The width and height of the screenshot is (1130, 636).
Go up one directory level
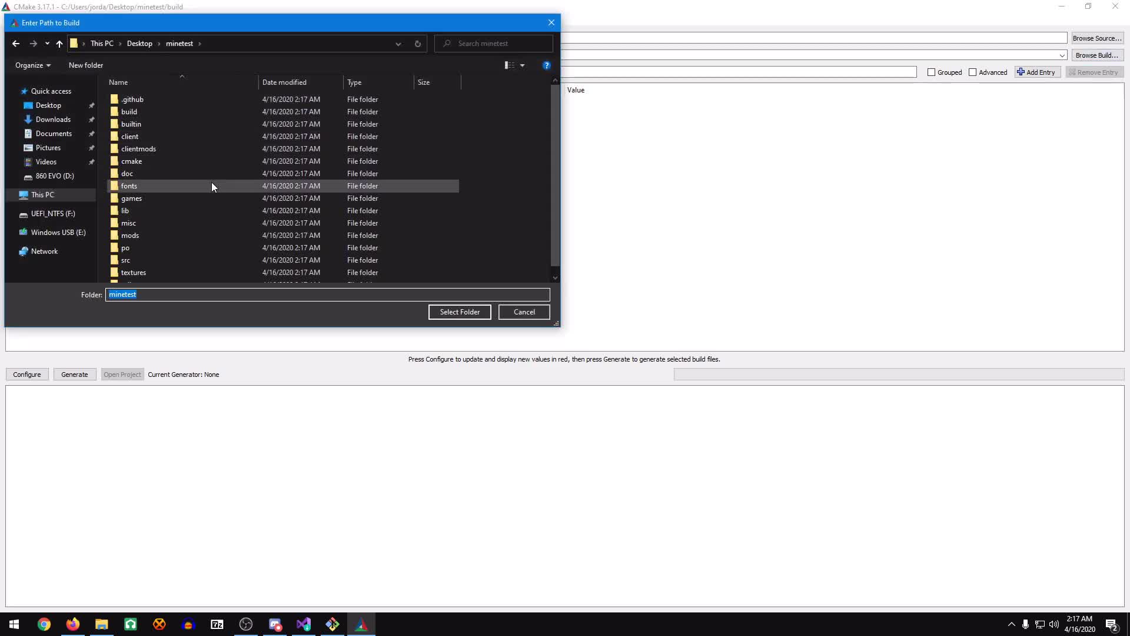click(59, 44)
